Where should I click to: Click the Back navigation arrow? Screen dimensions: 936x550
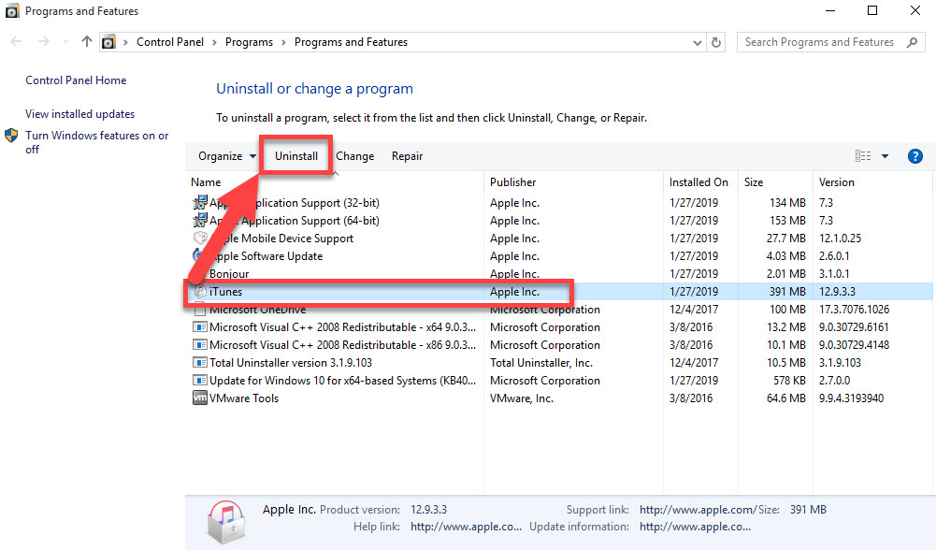click(x=16, y=41)
